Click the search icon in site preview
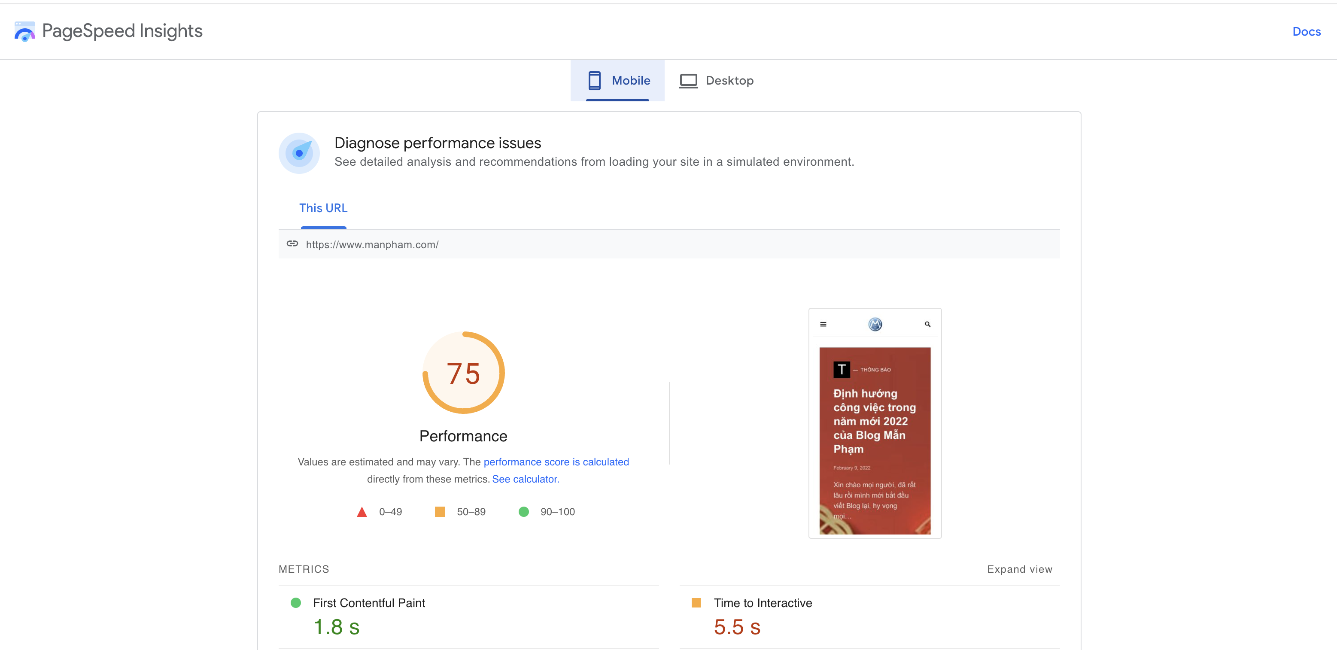Screen dimensions: 1337x650 point(927,325)
